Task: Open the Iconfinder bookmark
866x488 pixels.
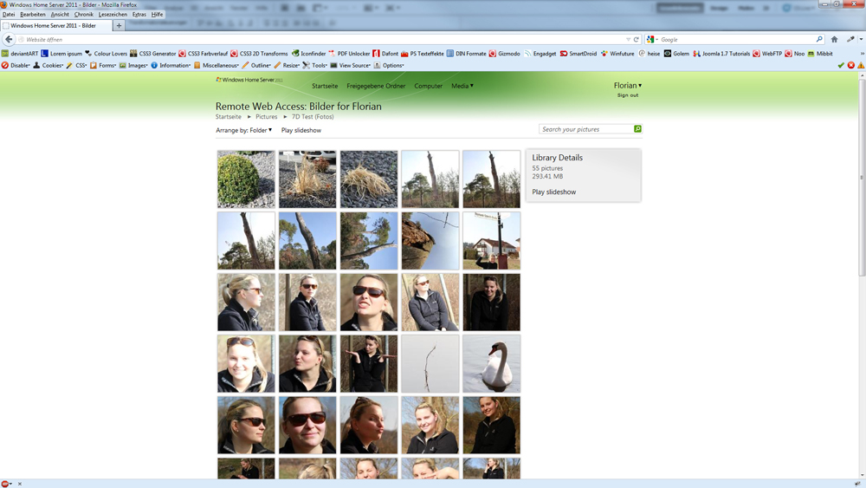Action: (x=309, y=54)
